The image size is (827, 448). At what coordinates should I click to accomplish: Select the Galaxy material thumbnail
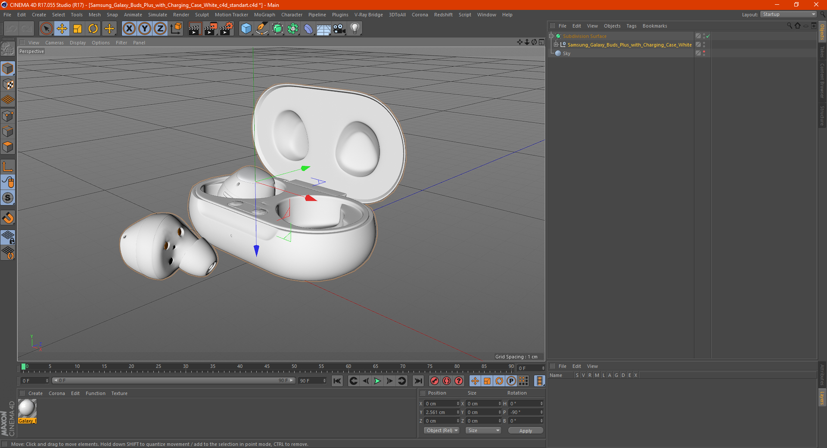point(27,408)
